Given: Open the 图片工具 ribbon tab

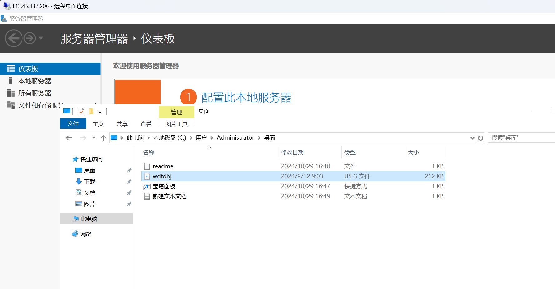Looking at the screenshot, I should coord(176,124).
